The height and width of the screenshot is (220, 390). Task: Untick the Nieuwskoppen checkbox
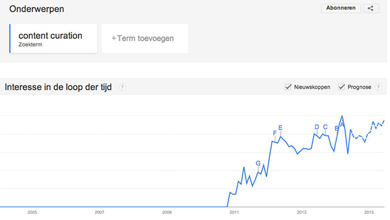point(288,87)
